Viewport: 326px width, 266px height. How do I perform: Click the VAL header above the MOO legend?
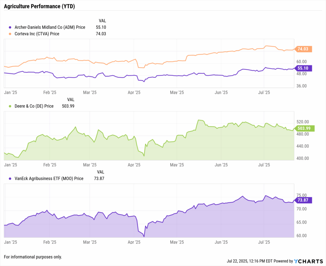[101, 172]
